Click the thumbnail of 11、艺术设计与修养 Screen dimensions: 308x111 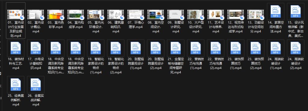pyautogui.click(x=216, y=14)
